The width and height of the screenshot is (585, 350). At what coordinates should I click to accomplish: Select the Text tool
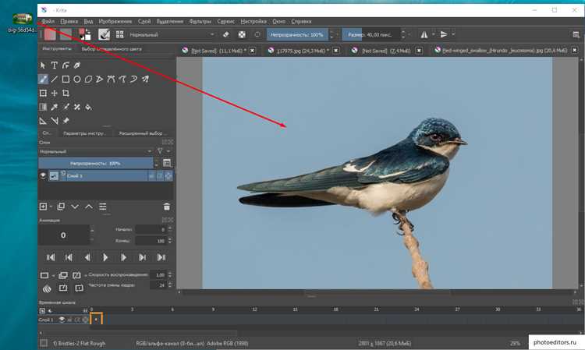(x=55, y=65)
